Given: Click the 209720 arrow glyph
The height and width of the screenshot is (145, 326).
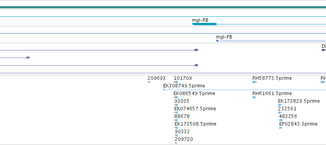Looking at the screenshot, I should [x=176, y=143].
